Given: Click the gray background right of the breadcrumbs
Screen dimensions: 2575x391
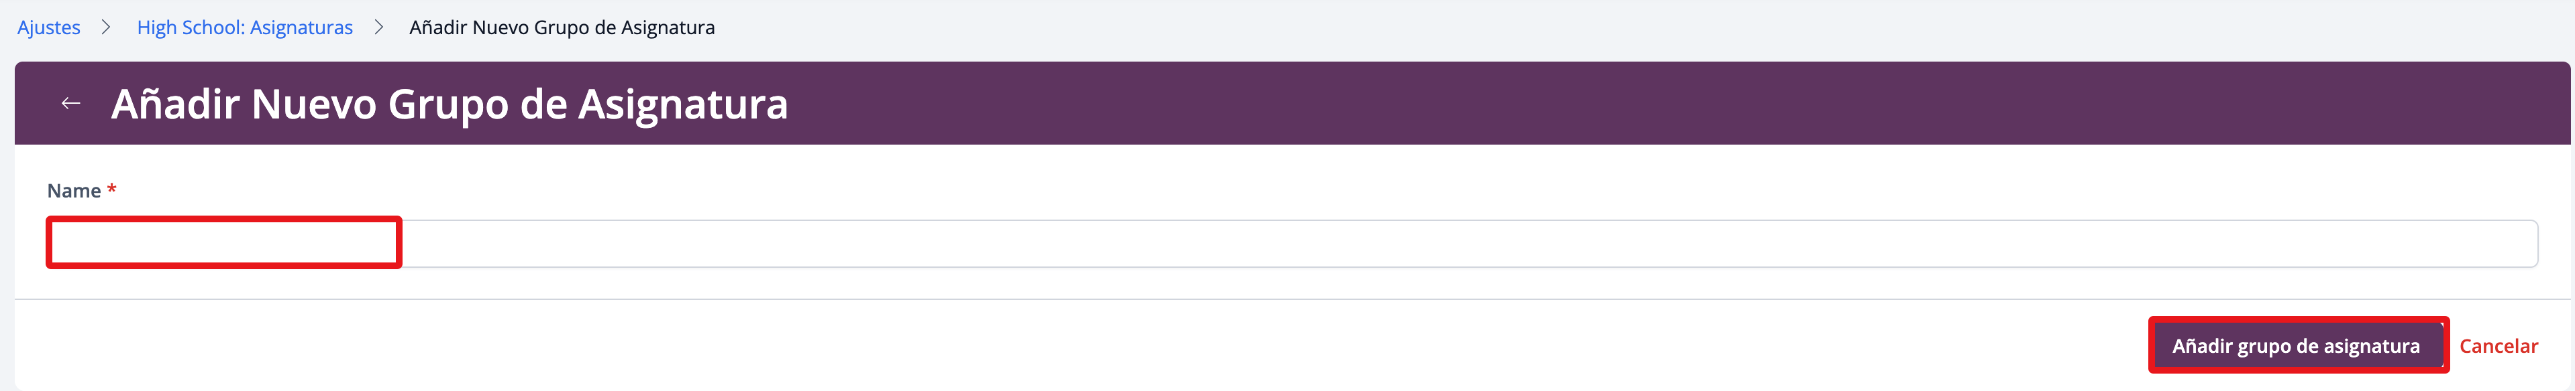Looking at the screenshot, I should click(1599, 28).
